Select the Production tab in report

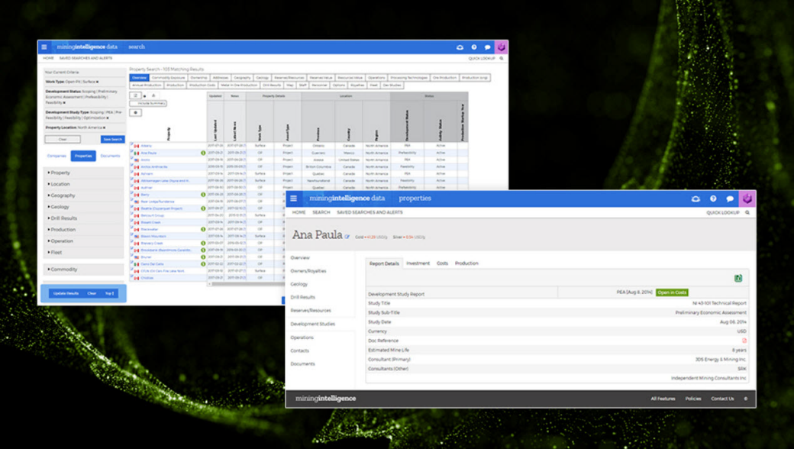click(466, 263)
